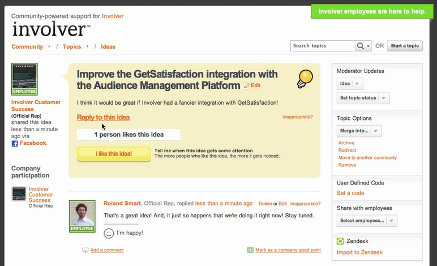Click the Redirect topic option
This screenshot has height=266, width=437.
click(347, 150)
